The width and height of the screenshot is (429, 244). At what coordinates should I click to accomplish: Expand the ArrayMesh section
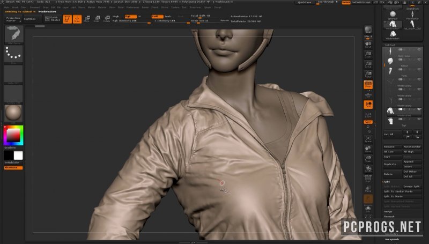point(392,239)
